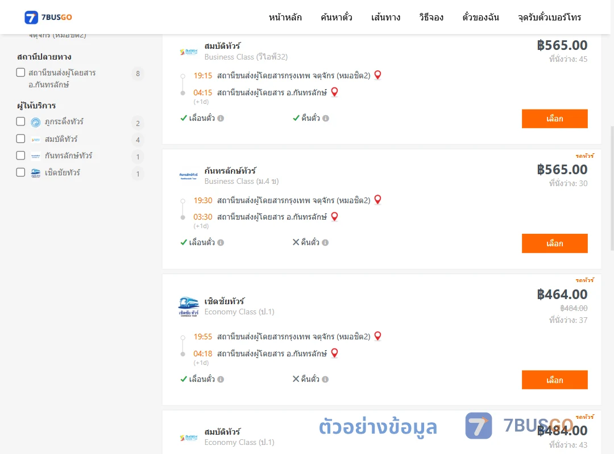Click the ที่นั่งว่าง: 30 seat count
Screen dimensions: 614x454
(568, 183)
